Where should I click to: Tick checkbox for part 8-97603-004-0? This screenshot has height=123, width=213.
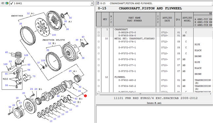[99, 35]
